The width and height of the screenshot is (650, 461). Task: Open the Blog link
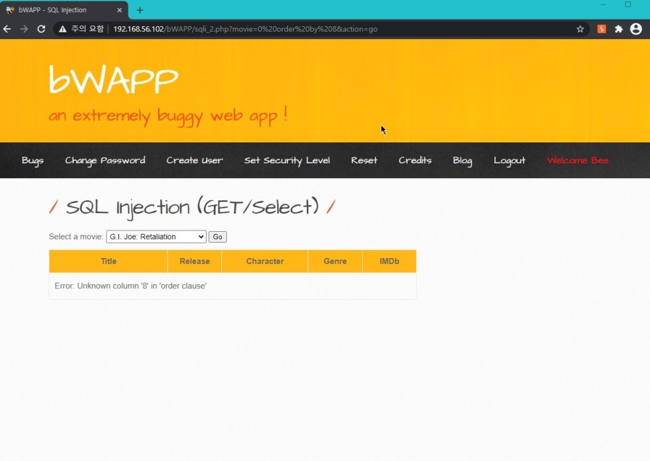(x=462, y=161)
